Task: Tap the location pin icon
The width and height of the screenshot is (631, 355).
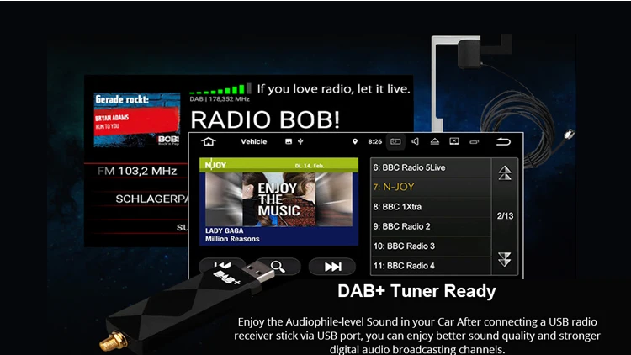Action: [x=355, y=141]
